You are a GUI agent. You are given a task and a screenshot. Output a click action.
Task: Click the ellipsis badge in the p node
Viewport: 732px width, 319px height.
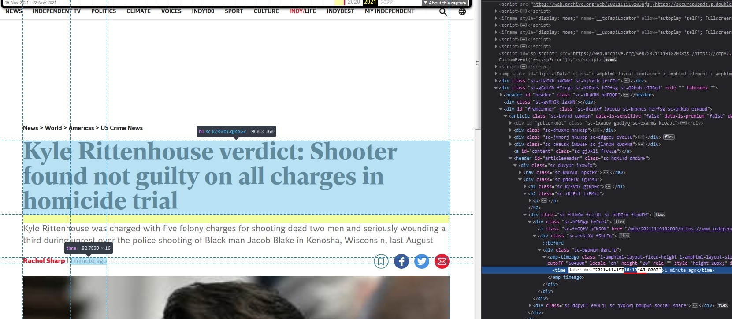pyautogui.click(x=544, y=200)
